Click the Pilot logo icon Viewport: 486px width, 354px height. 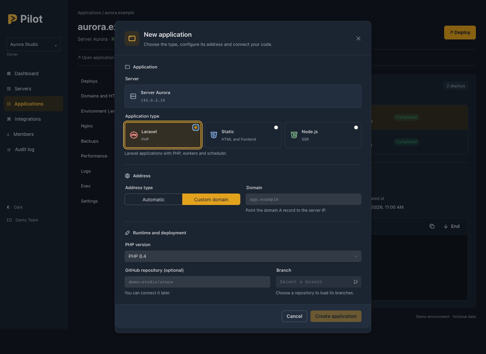(12, 19)
